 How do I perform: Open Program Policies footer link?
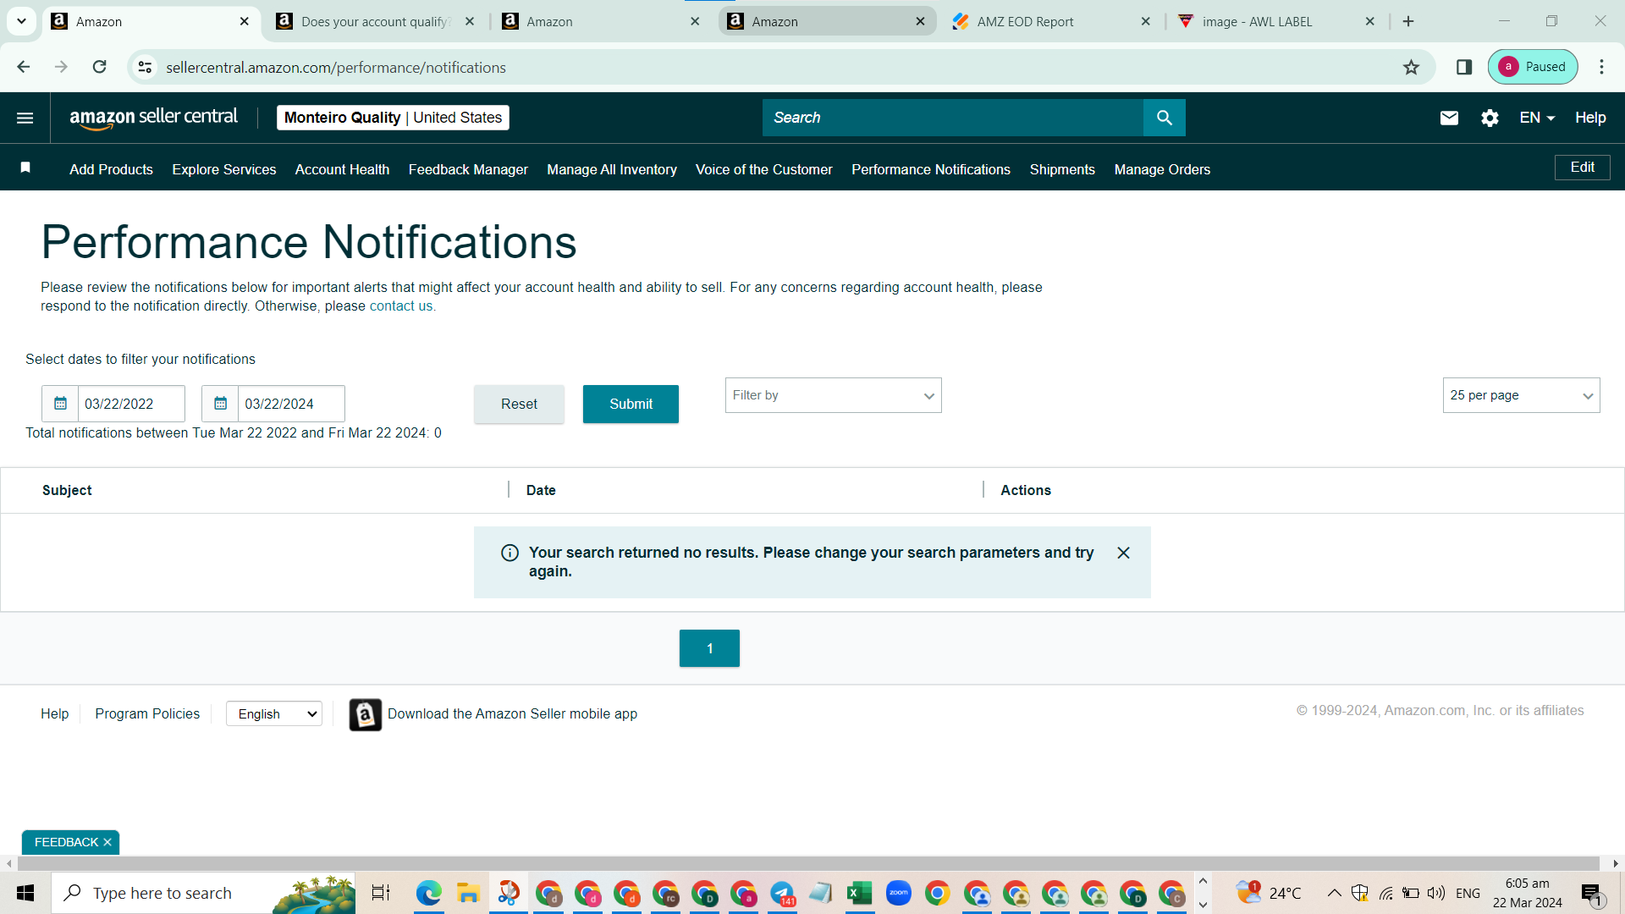click(147, 713)
